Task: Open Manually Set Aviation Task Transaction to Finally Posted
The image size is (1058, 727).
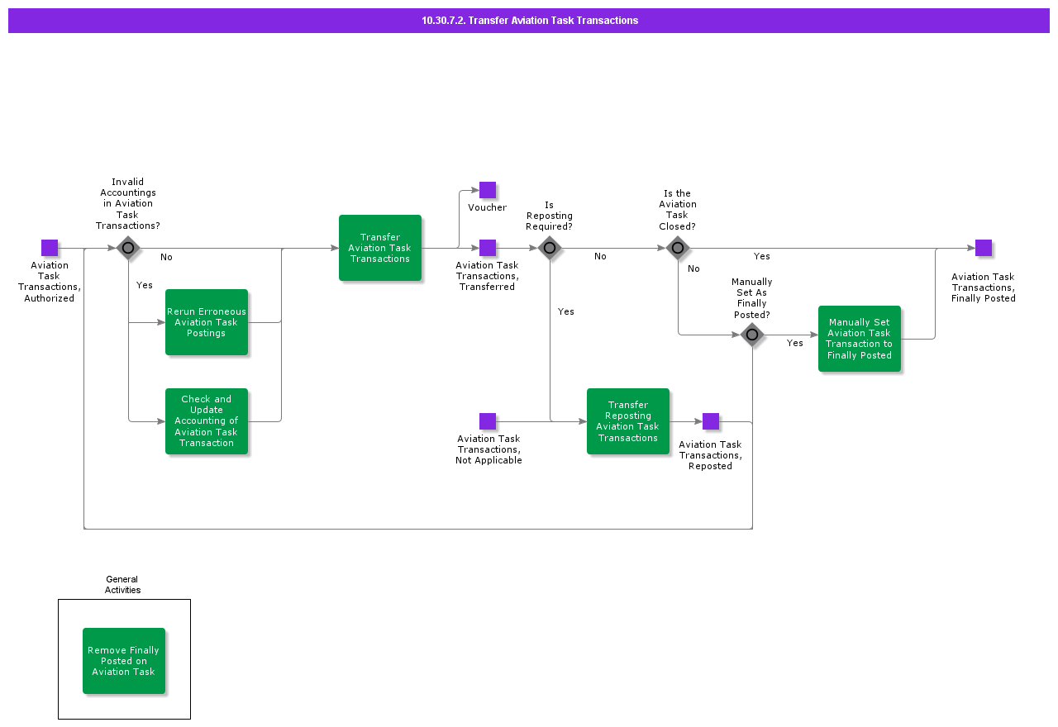Action: [860, 339]
